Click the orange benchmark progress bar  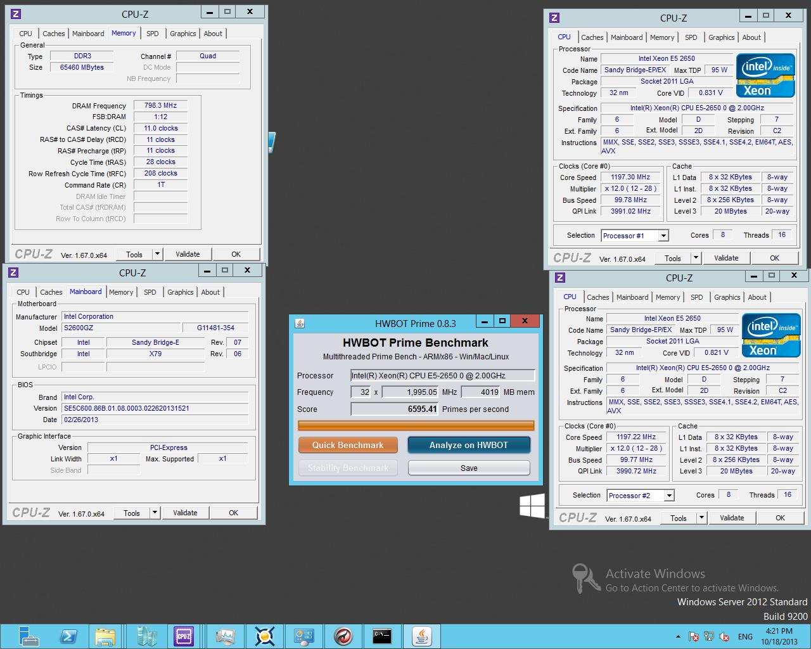(416, 425)
